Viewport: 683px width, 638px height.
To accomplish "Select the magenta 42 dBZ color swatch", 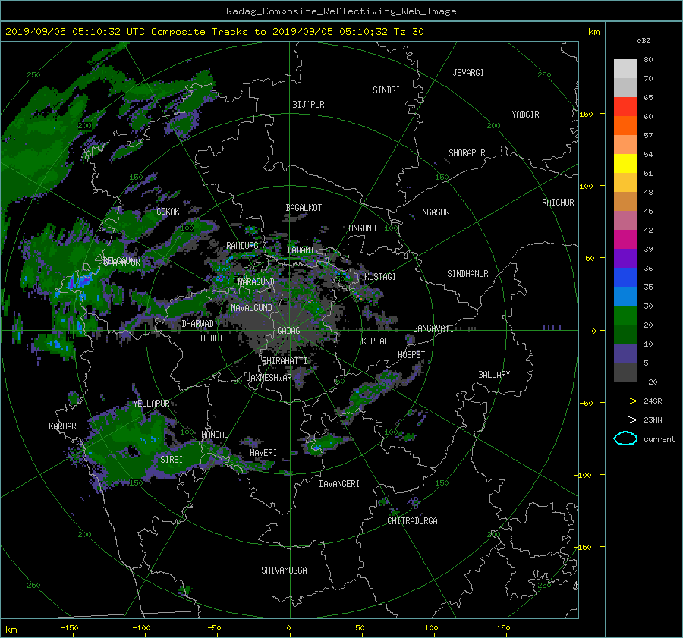I will click(x=625, y=240).
